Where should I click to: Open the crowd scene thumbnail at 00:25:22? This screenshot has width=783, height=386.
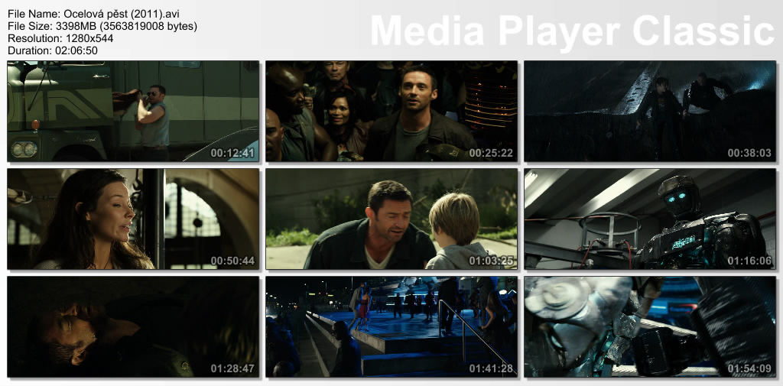(391, 111)
